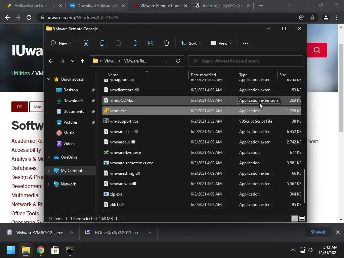Select Documents in Quick access

click(x=74, y=112)
